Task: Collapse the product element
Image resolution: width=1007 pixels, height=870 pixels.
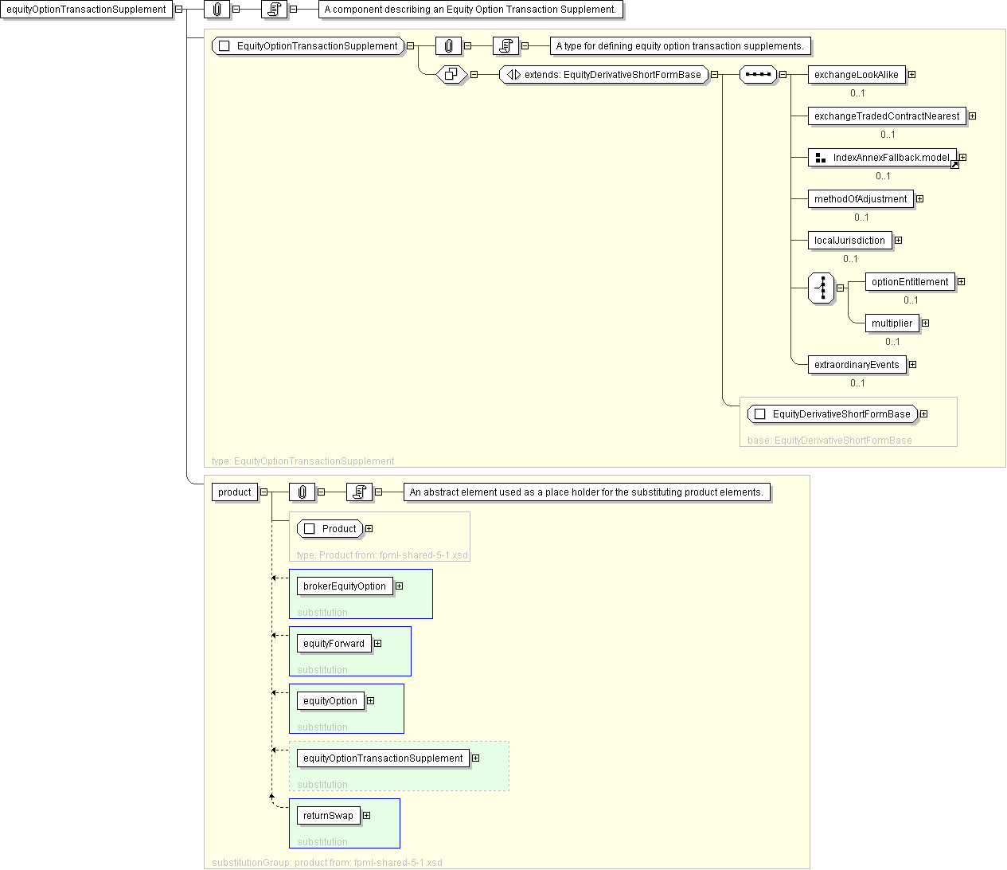Action: pyautogui.click(x=263, y=492)
